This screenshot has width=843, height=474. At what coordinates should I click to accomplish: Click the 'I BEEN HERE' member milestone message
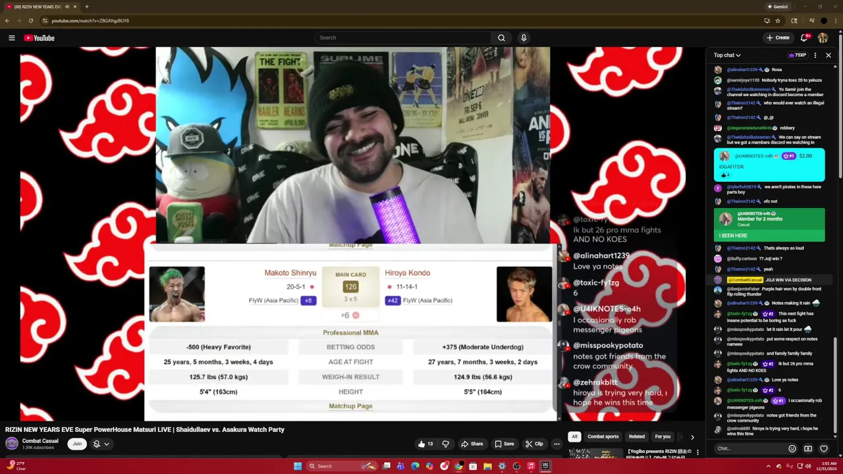point(769,224)
